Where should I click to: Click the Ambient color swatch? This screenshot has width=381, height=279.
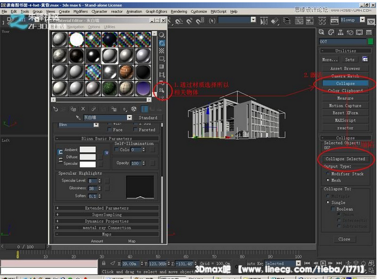(x=87, y=150)
